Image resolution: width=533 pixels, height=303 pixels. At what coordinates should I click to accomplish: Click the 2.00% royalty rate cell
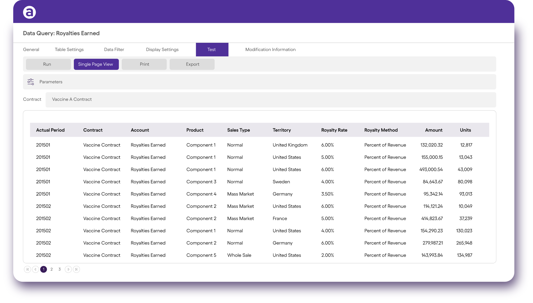coord(328,255)
